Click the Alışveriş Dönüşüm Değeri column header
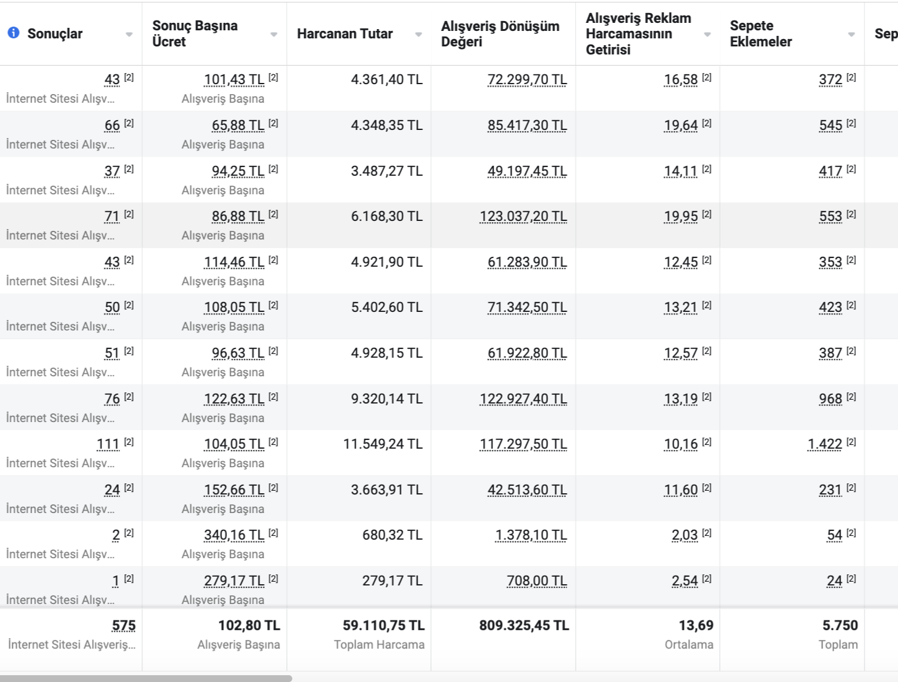The width and height of the screenshot is (898, 682). [500, 34]
